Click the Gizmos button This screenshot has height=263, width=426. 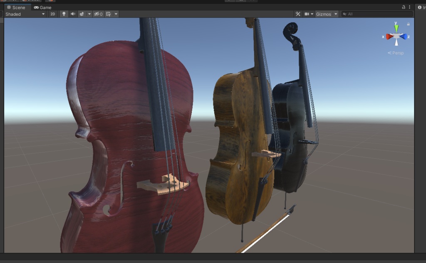(323, 14)
